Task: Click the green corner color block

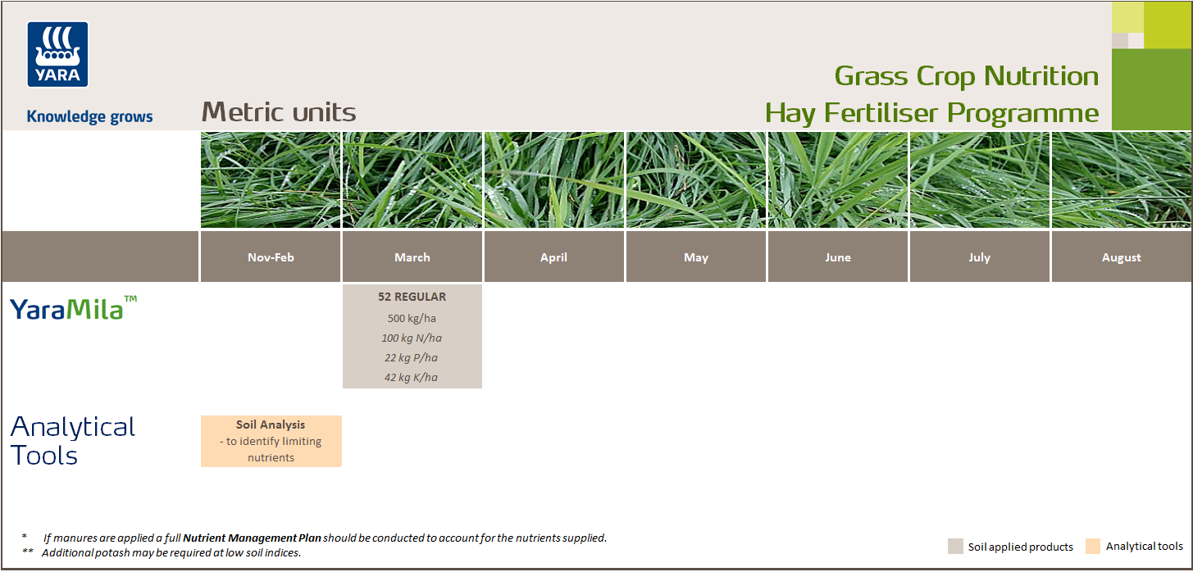Action: [x=1151, y=90]
